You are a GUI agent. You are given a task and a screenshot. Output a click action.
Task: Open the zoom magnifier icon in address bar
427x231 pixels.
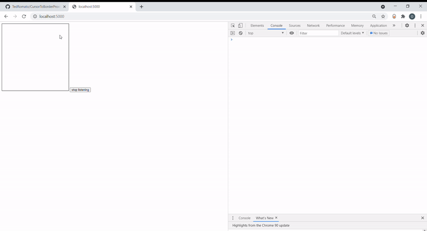(374, 17)
